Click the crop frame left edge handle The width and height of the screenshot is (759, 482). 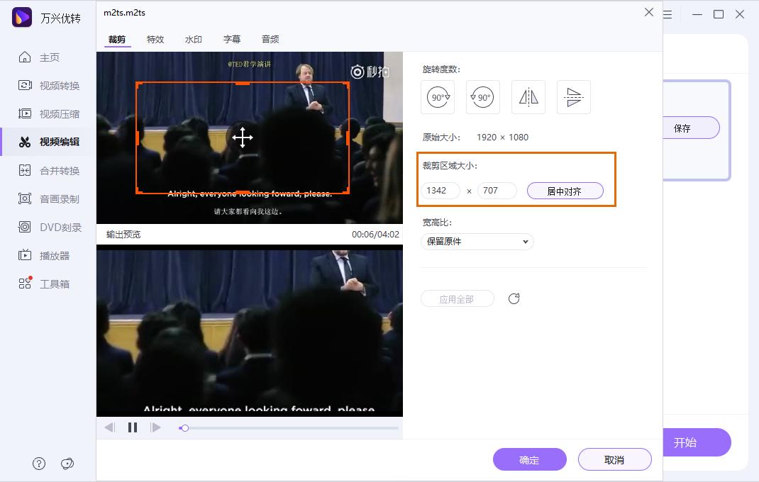click(x=138, y=138)
